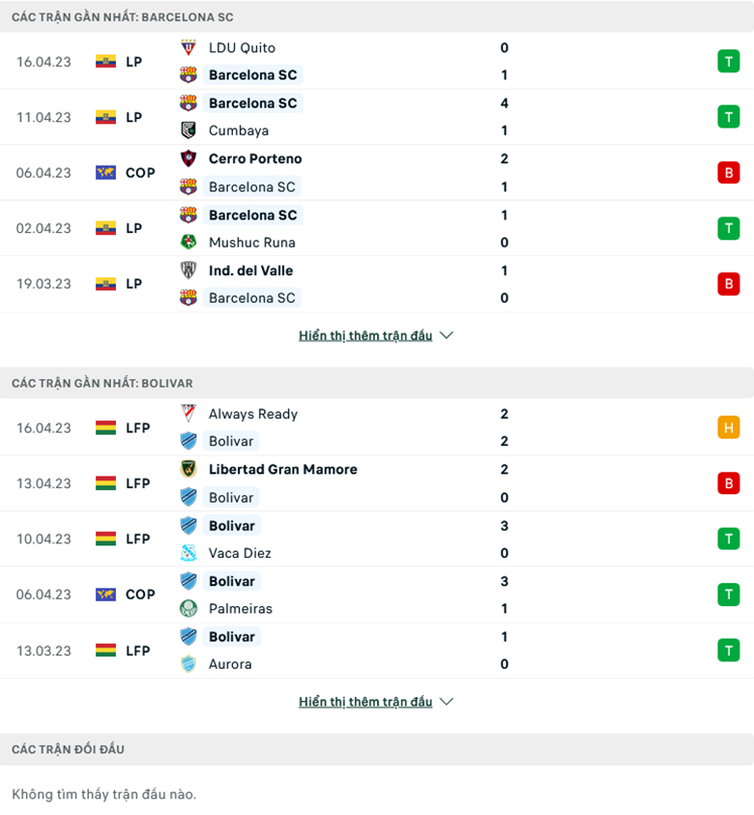
Task: Open 'Hiển thị thêm trận đấu' under Bolivar
Action: pyautogui.click(x=365, y=702)
